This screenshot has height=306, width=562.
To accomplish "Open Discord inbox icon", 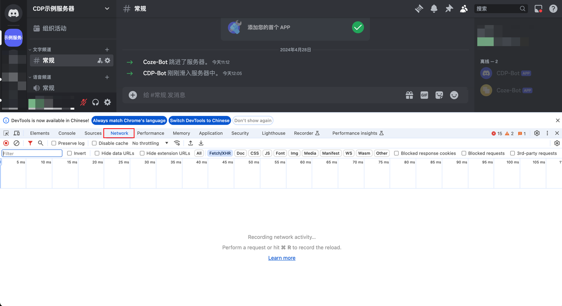I will pos(539,9).
